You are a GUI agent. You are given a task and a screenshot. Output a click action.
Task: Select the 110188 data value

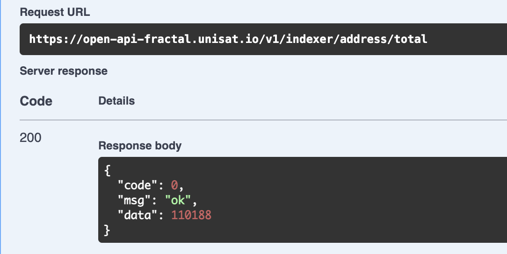click(x=191, y=215)
